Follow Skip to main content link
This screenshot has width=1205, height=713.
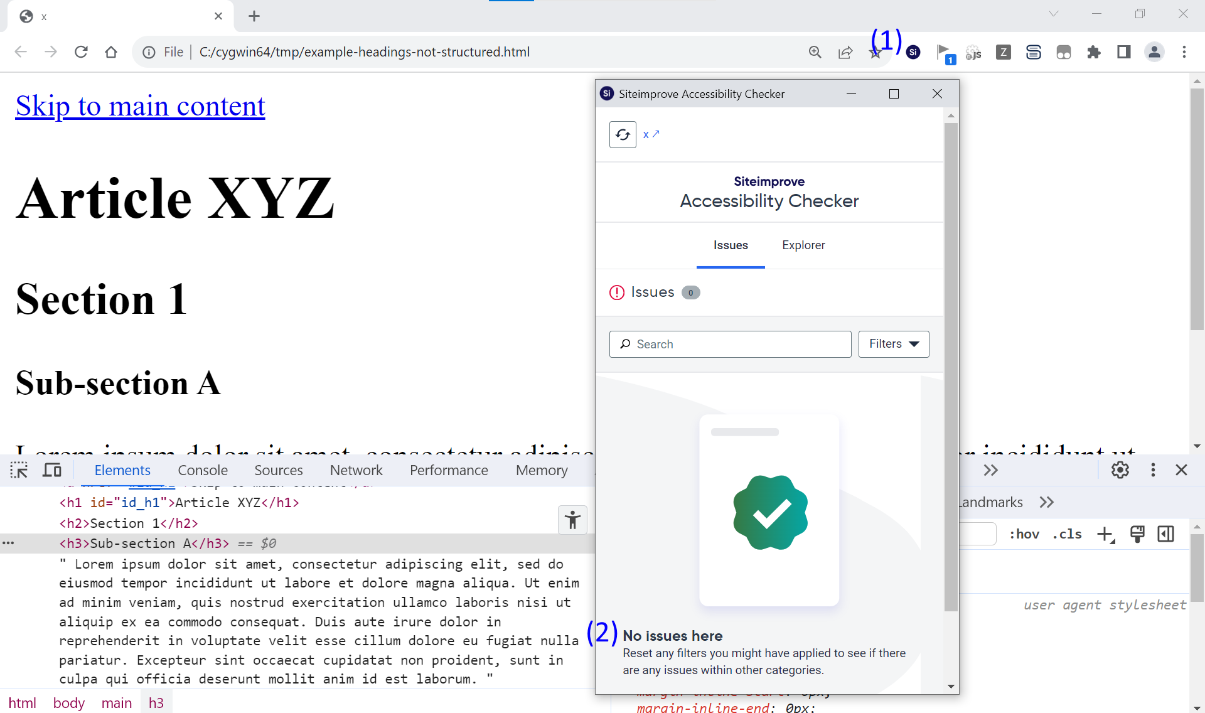141,105
